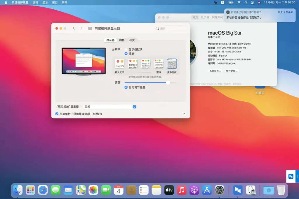This screenshot has height=199, width=299.
Task: Open the App Store in Dock
Action: [x=207, y=190]
